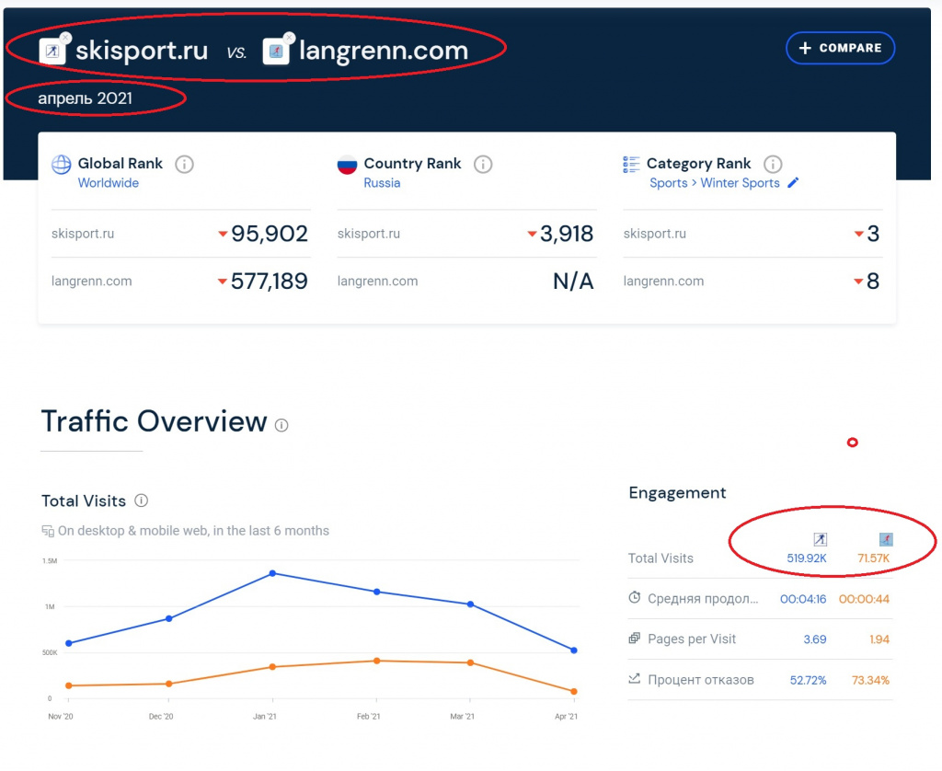
Task: Open the Sports > Winter Sports category link
Action: (x=714, y=183)
